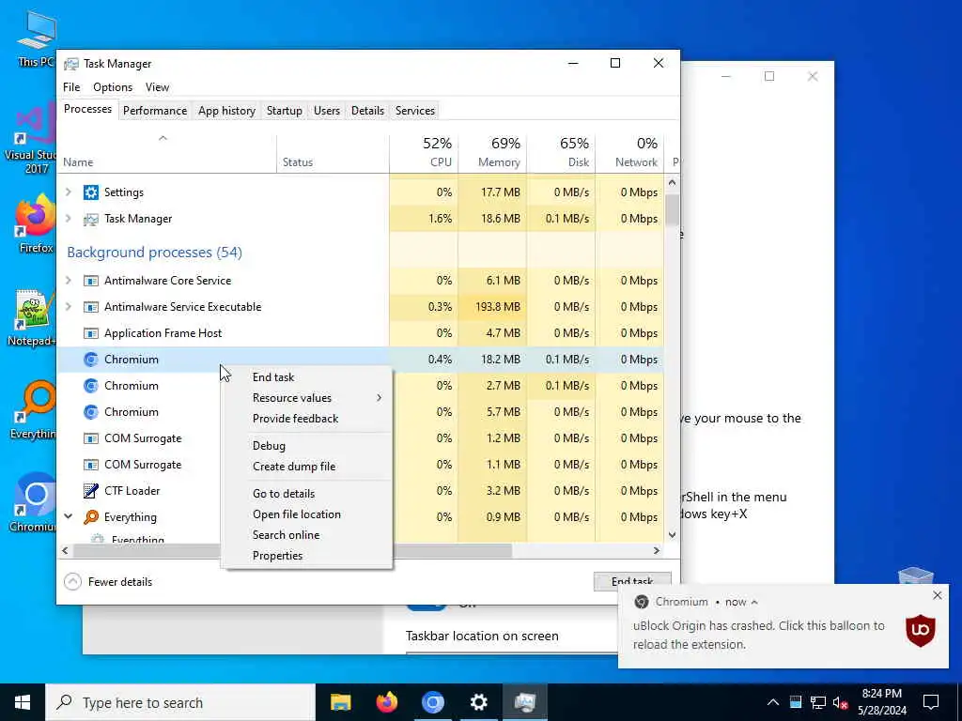The image size is (962, 721).
Task: Click the Background processes (54) heading
Action: pos(155,253)
